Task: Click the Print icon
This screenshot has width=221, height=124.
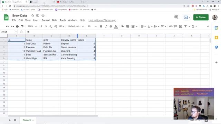Action: click(17, 26)
